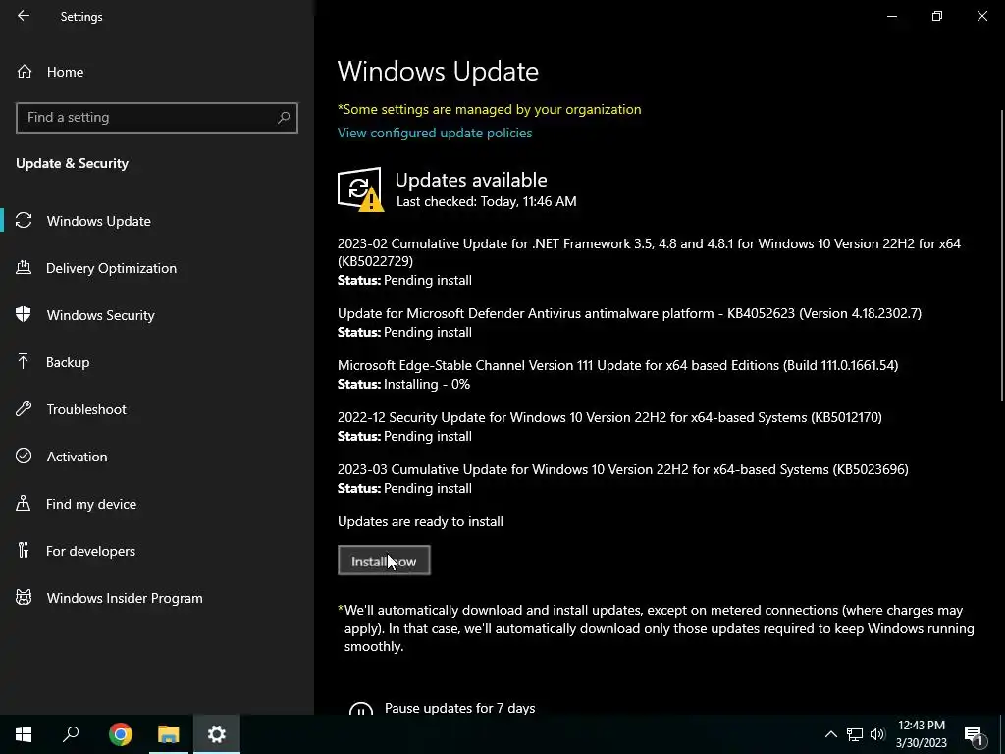
Task: Open File Explorer from taskbar
Action: coord(169,734)
